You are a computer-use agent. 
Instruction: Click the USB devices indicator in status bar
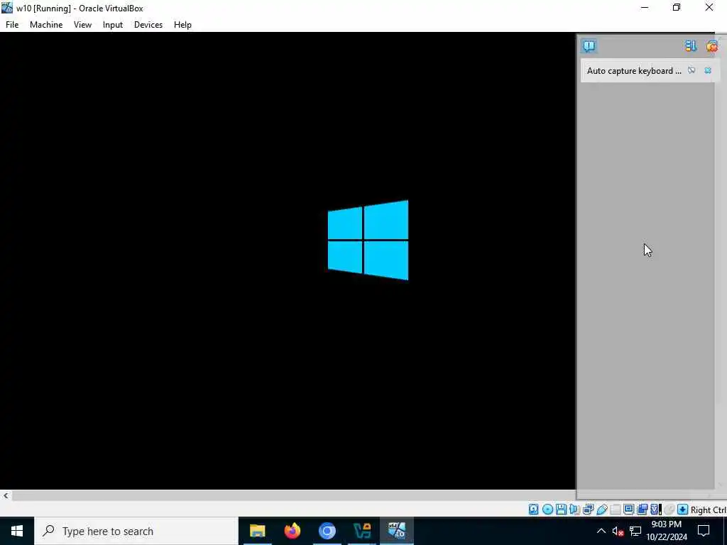point(602,510)
